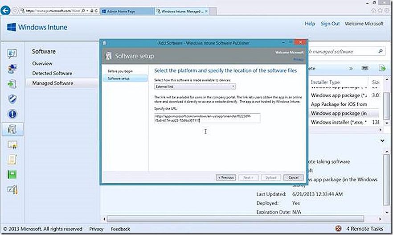Click the red Remote Tasks error icon
The width and height of the screenshot is (393, 235).
click(x=338, y=228)
